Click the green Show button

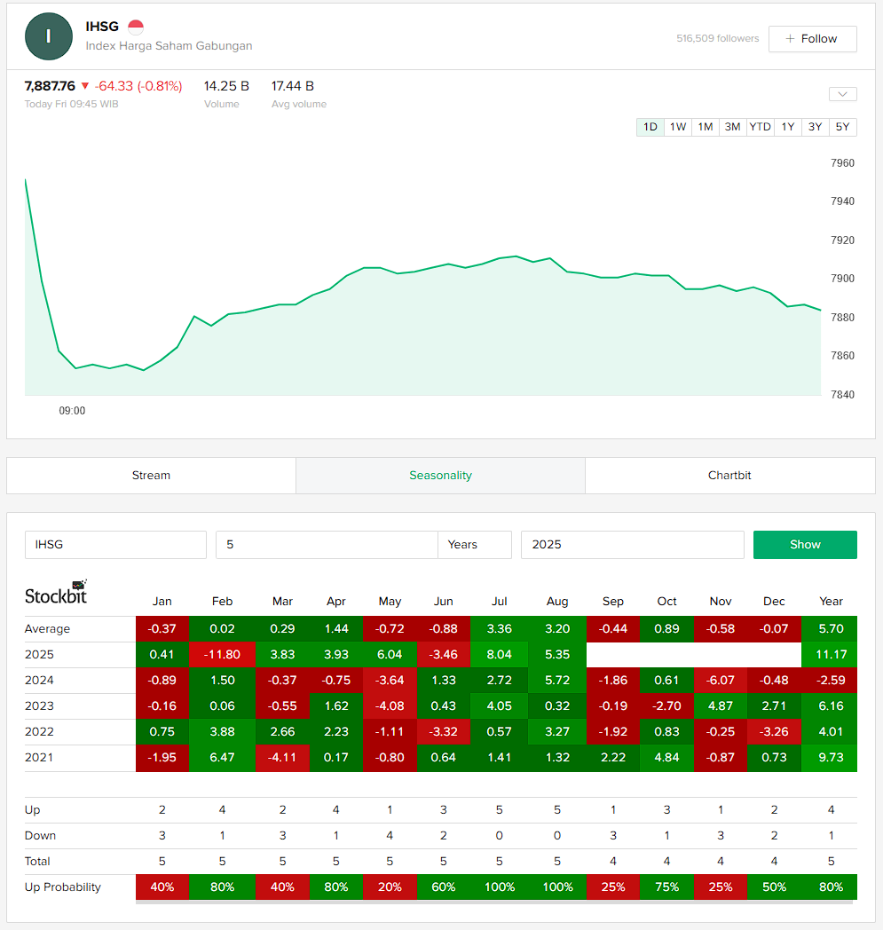[x=805, y=545]
